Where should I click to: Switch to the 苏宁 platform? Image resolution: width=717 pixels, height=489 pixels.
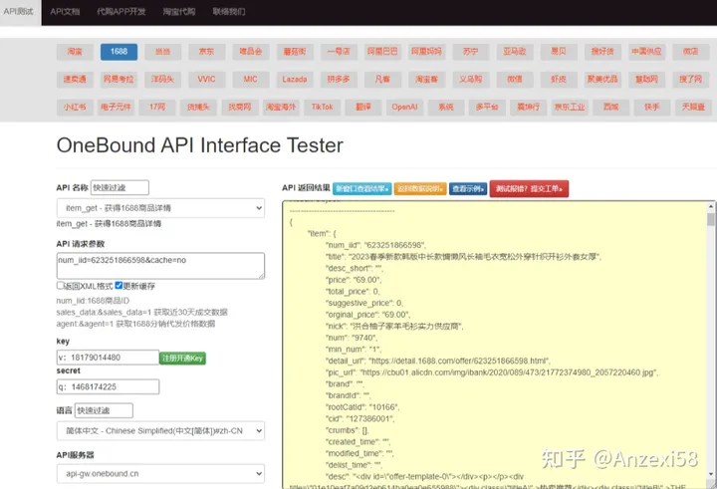[470, 52]
